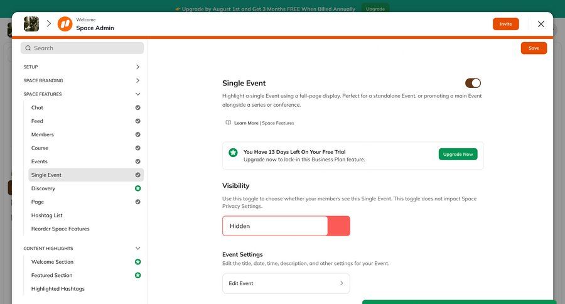Select Hashtag List in sidebar

click(47, 215)
